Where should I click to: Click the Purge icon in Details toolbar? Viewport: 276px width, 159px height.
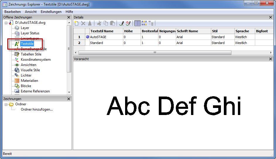[90, 23]
